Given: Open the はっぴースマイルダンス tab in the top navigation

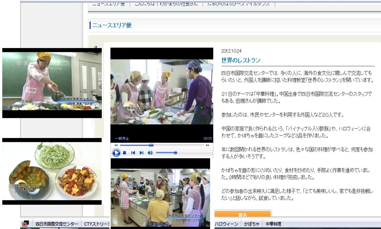Looking at the screenshot, I should click(238, 4).
